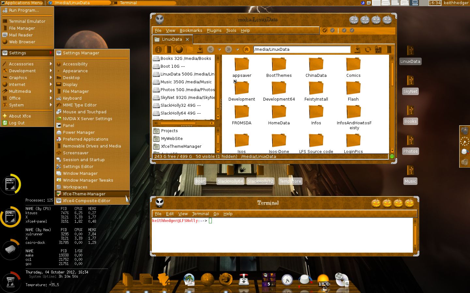Go forward with the fast-forward arrow button
Screen dimensions: 470x293
[x=228, y=49]
